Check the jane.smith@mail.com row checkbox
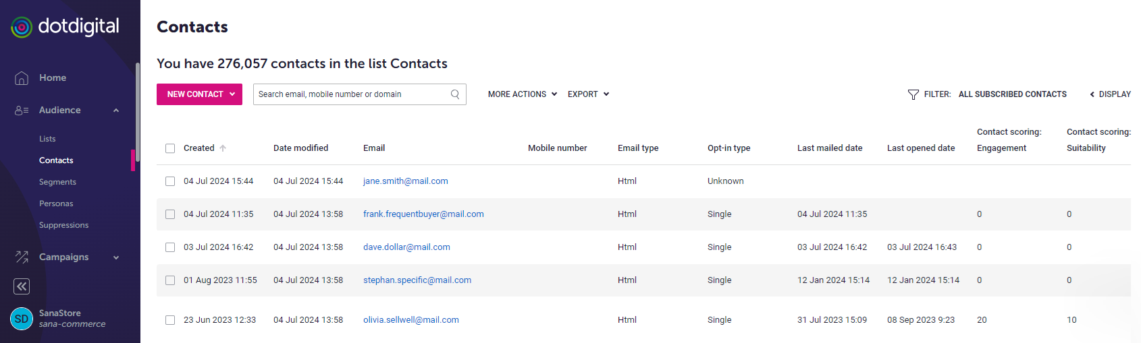This screenshot has height=343, width=1141. click(x=170, y=181)
